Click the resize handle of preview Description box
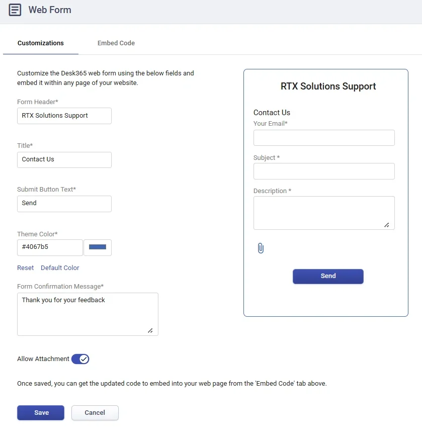 (387, 225)
